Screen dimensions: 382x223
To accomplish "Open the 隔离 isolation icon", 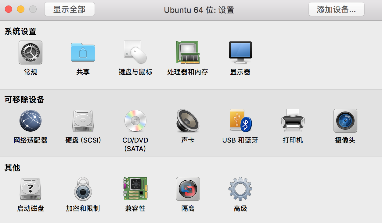I will click(188, 189).
